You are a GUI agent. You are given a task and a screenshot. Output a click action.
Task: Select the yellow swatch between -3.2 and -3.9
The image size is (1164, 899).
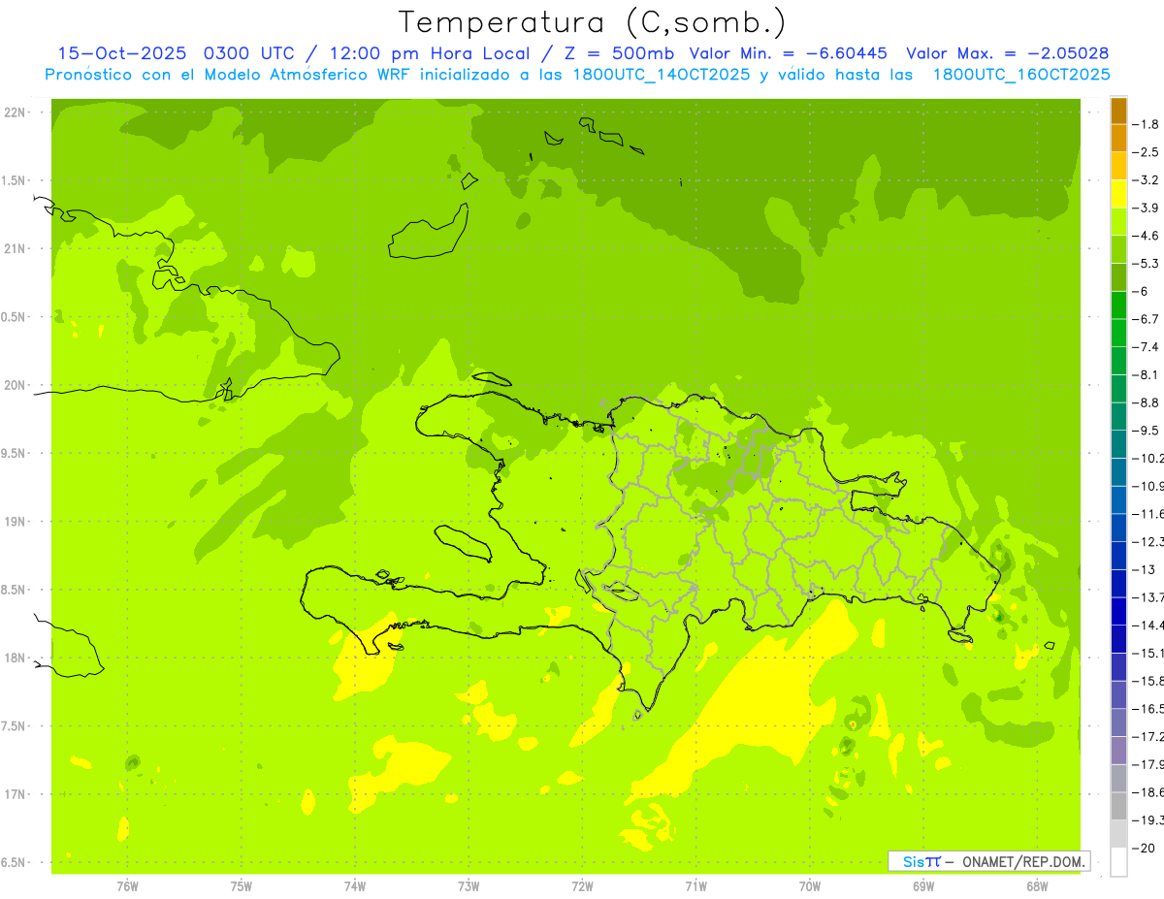1118,194
